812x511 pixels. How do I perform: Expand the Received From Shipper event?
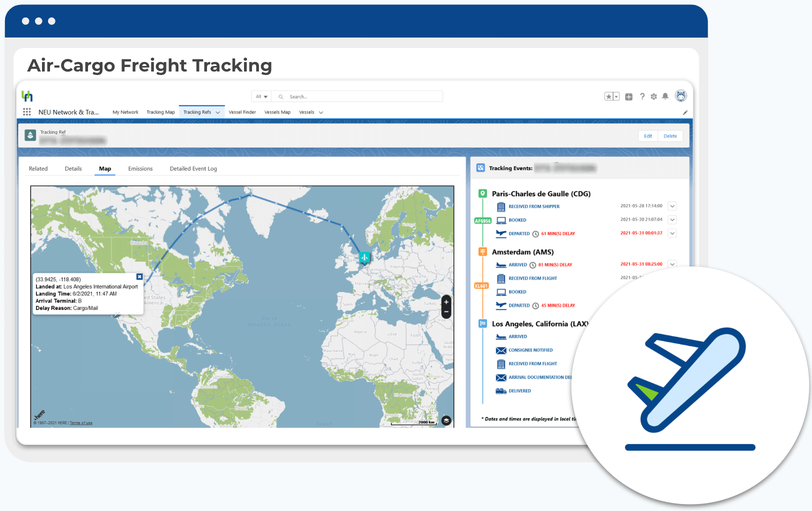coord(672,206)
